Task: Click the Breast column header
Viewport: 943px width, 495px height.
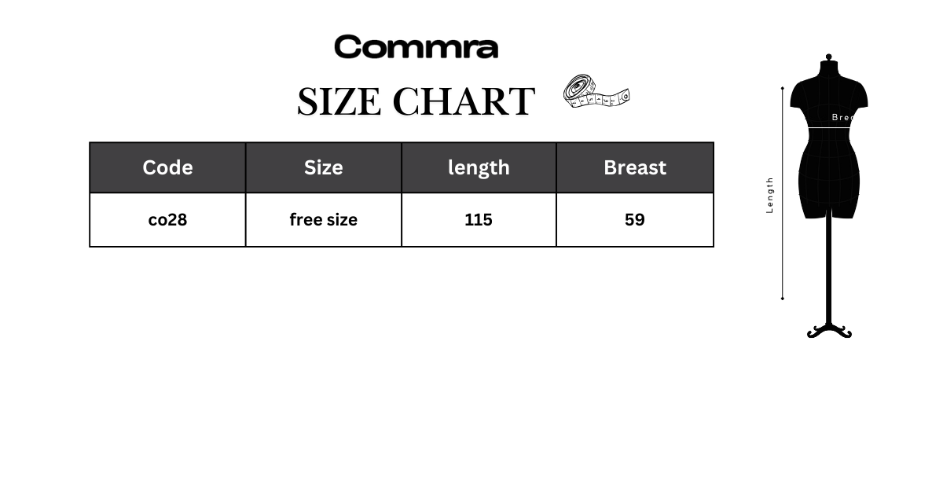Action: point(635,167)
